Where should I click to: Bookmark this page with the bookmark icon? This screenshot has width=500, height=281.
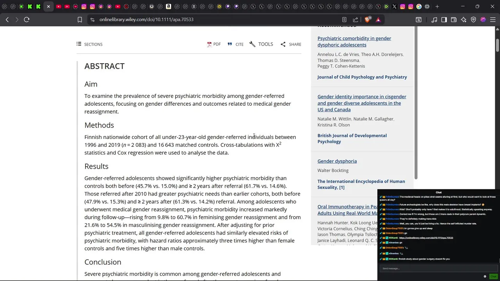pos(80,20)
